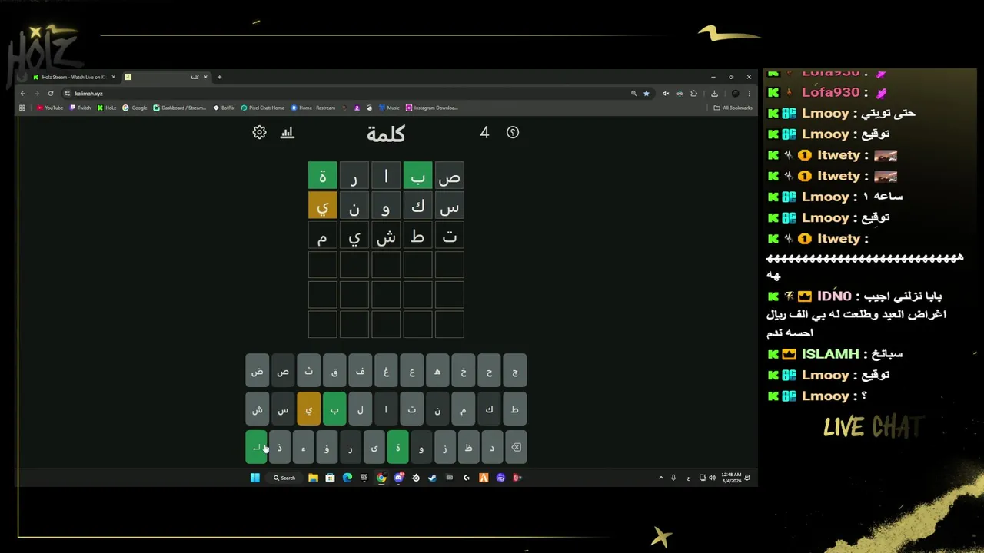Click the ل key on keyboard
This screenshot has height=553, width=984.
pos(360,409)
